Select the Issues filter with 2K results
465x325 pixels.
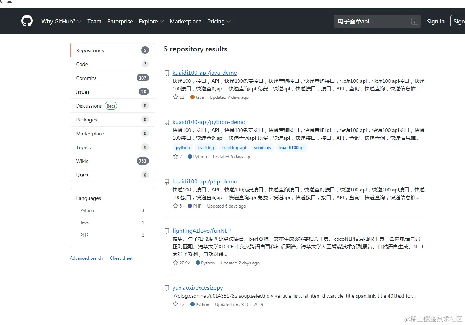click(112, 92)
